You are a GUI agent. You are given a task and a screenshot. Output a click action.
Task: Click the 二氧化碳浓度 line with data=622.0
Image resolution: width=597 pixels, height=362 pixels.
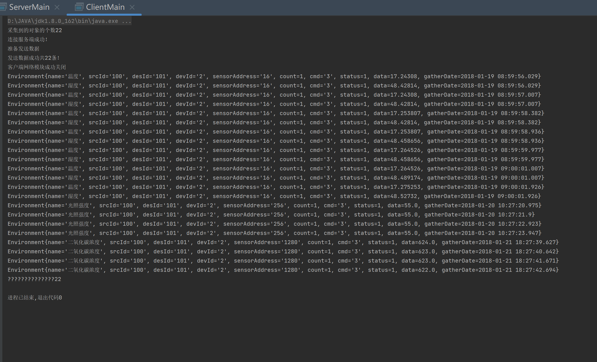click(x=283, y=270)
